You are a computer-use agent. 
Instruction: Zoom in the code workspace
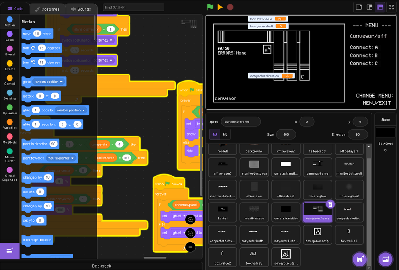(x=190, y=219)
